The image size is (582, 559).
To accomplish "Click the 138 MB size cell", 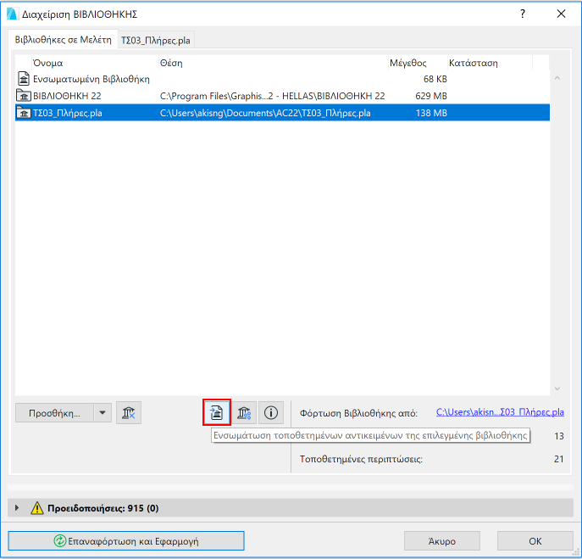I will pos(431,113).
